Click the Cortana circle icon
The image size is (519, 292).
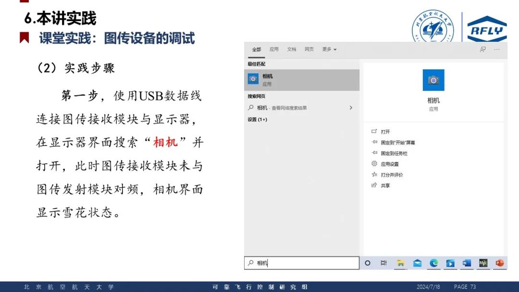368,263
